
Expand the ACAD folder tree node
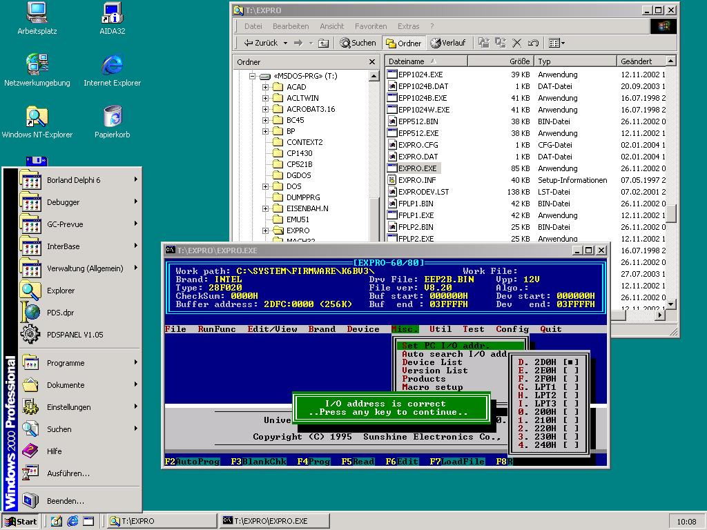[x=265, y=87]
